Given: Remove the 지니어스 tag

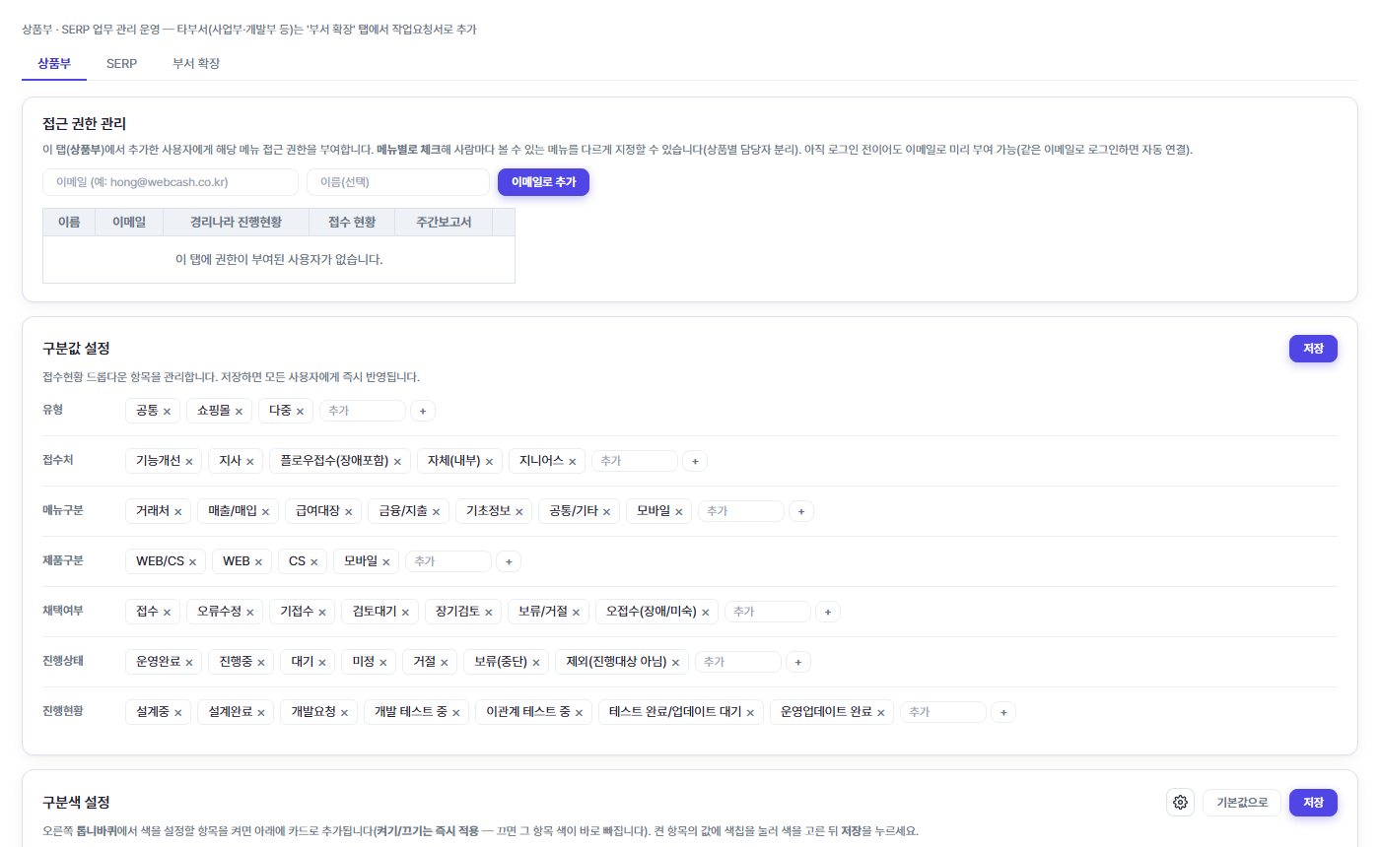Looking at the screenshot, I should pos(572,461).
